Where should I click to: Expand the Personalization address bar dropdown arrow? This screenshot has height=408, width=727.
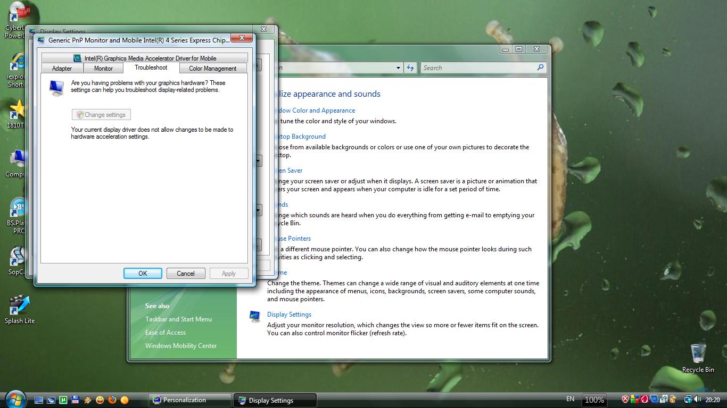[x=398, y=67]
